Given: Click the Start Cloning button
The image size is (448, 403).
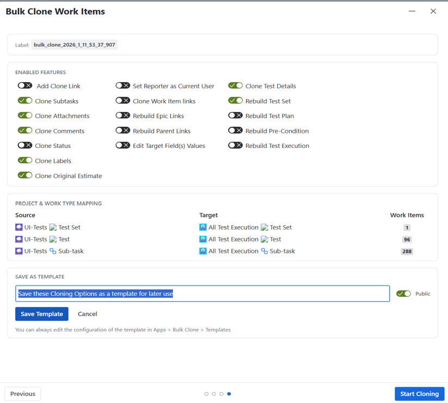Looking at the screenshot, I should point(419,394).
